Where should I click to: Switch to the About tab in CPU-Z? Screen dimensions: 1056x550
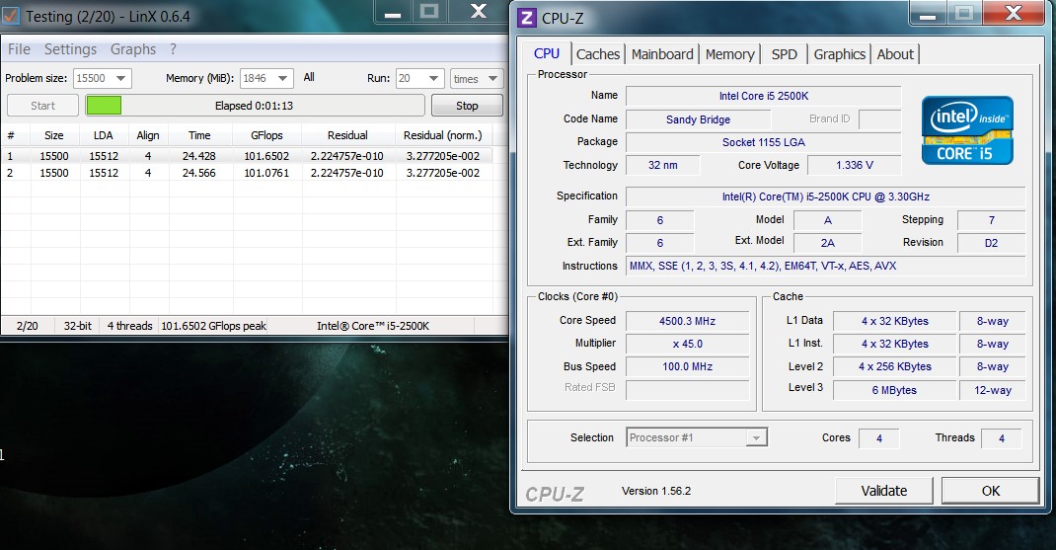pyautogui.click(x=895, y=54)
